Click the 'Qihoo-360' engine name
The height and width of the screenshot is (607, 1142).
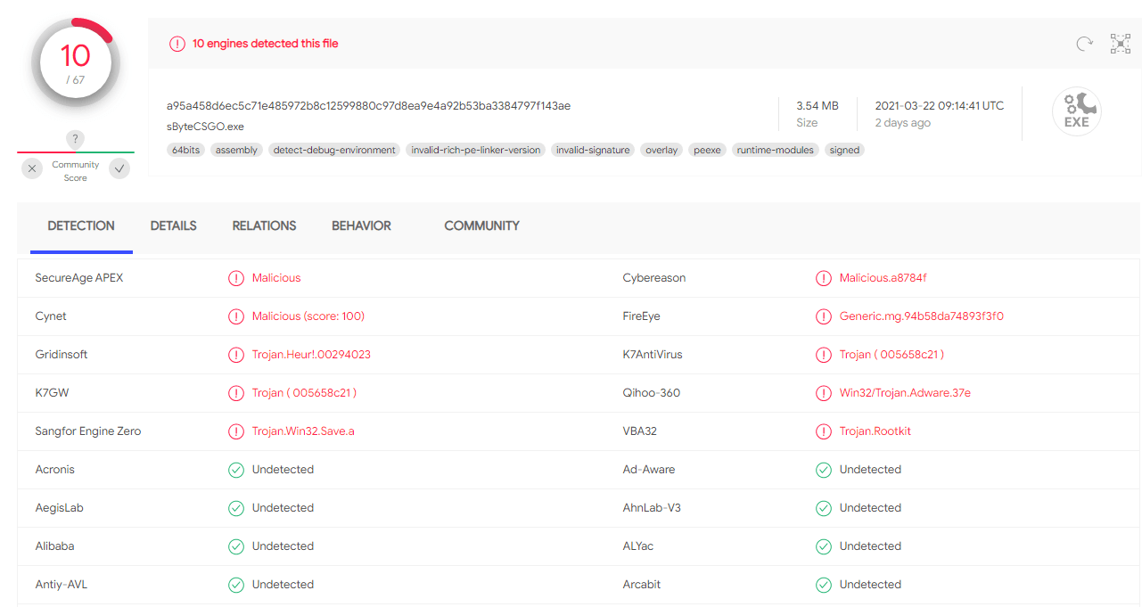click(652, 393)
